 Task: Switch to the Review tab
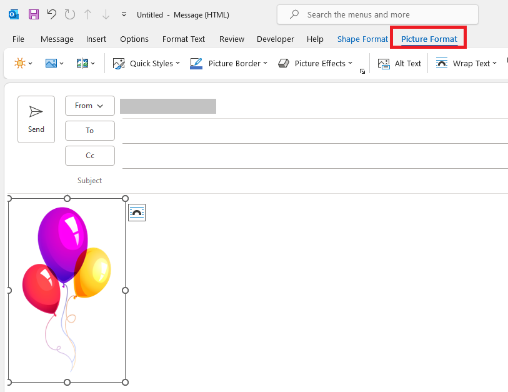(x=232, y=39)
